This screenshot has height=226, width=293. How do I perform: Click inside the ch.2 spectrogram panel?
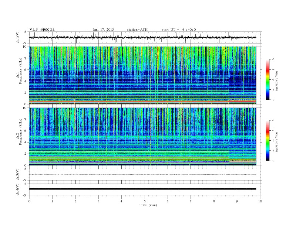click(x=142, y=137)
